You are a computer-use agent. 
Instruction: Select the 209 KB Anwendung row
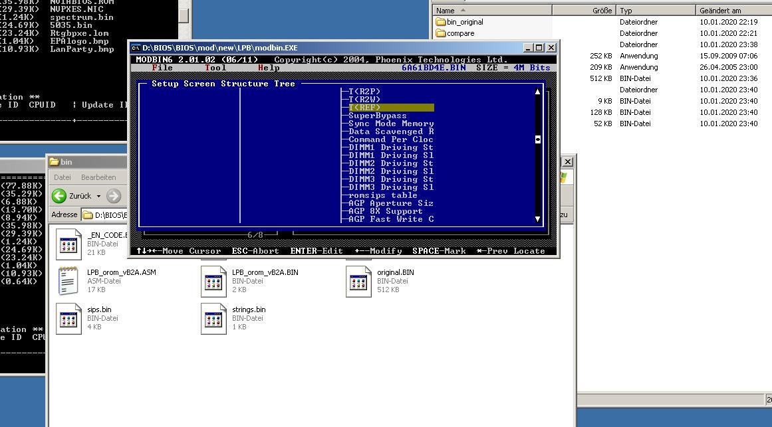pos(602,67)
